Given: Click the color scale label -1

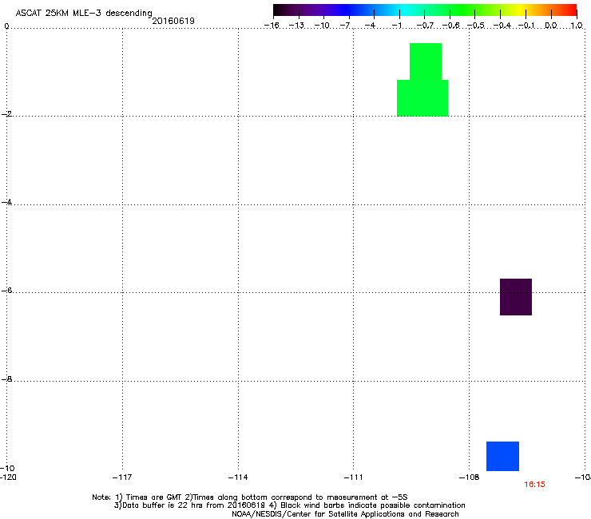Looking at the screenshot, I should click(x=396, y=26).
